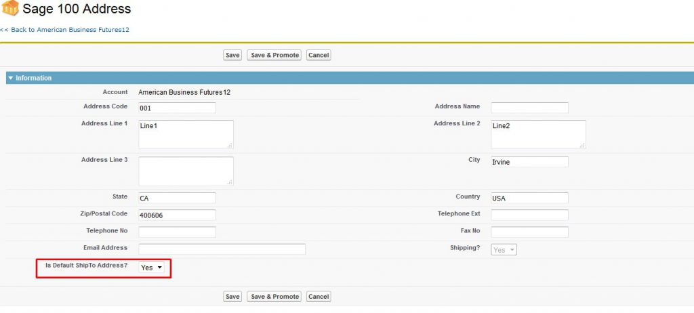Click the Address Line 1 resize grip
The width and height of the screenshot is (694, 313).
point(230,145)
